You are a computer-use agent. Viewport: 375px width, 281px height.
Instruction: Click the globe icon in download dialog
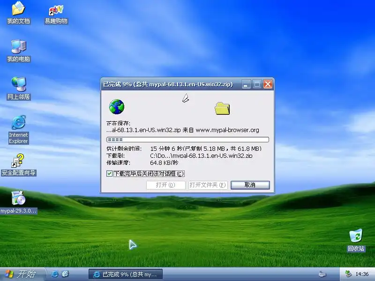[x=116, y=107]
